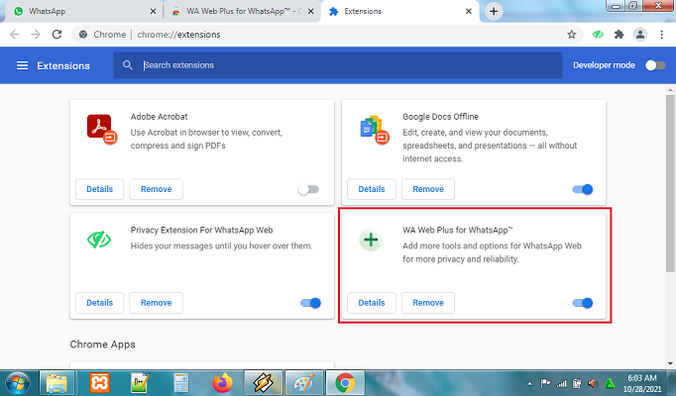The image size is (676, 396).
Task: Click the taskbar clock showing 6:03 AM
Action: [x=642, y=383]
